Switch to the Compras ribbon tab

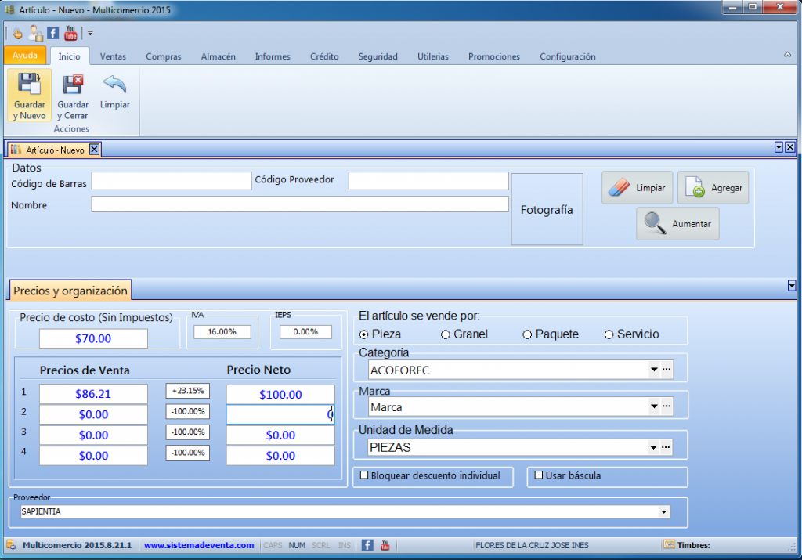tap(163, 56)
